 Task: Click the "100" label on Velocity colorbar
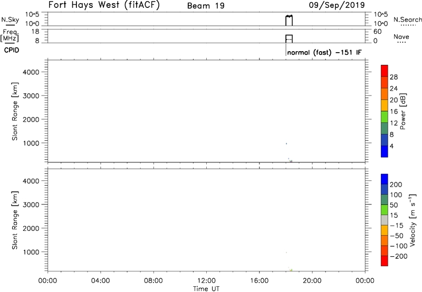point(396,195)
